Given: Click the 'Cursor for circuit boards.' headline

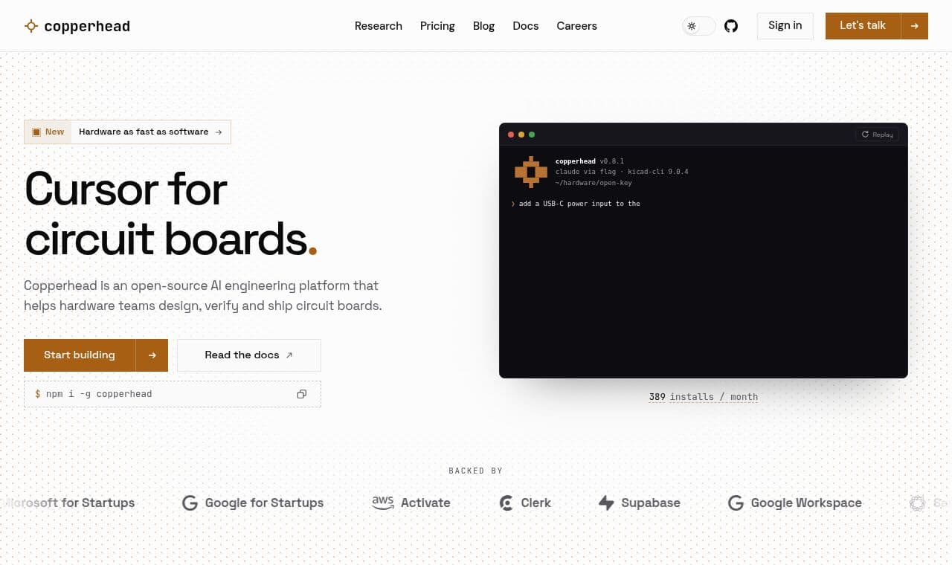Looking at the screenshot, I should 172,213.
